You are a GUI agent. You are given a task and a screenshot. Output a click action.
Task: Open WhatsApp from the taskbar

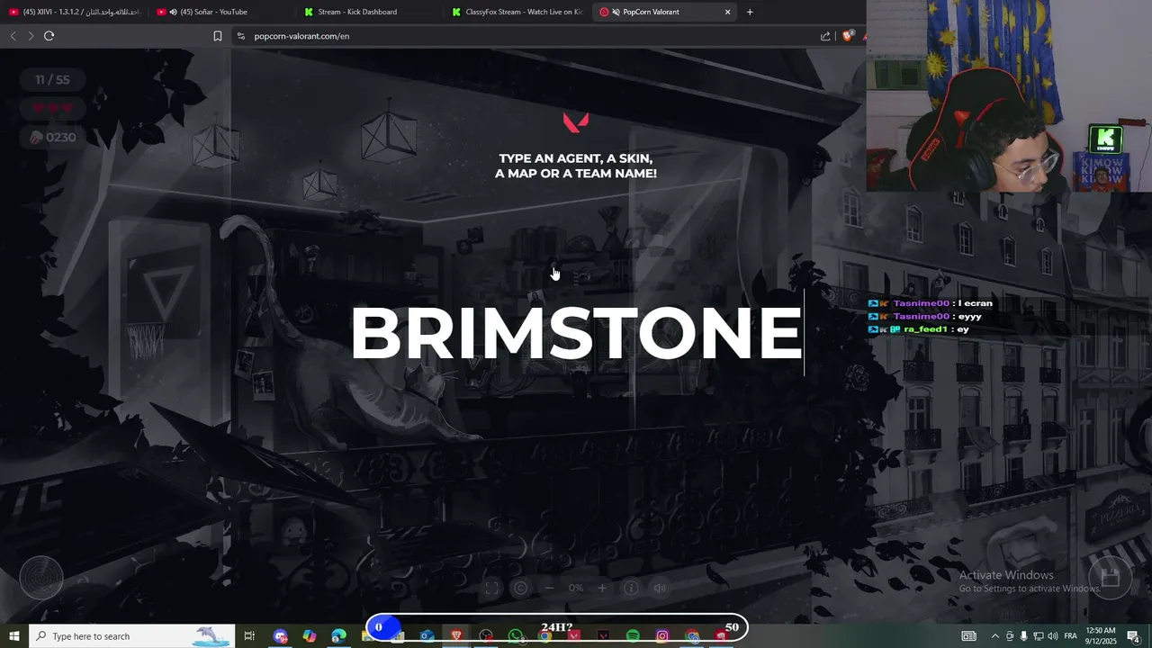(515, 636)
